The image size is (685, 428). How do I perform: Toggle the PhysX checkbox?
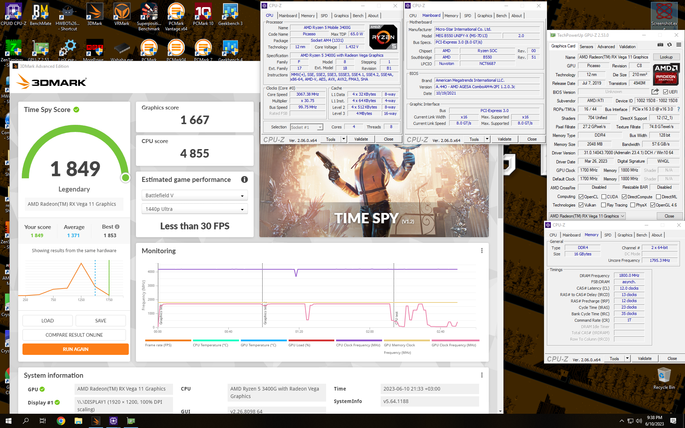(633, 205)
